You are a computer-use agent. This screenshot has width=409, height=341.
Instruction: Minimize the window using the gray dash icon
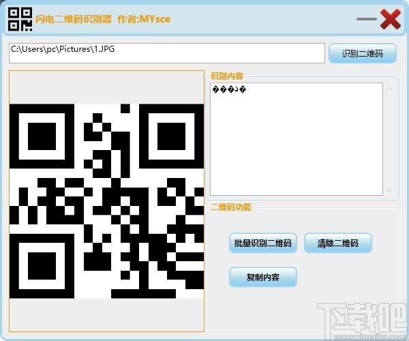coord(367,19)
